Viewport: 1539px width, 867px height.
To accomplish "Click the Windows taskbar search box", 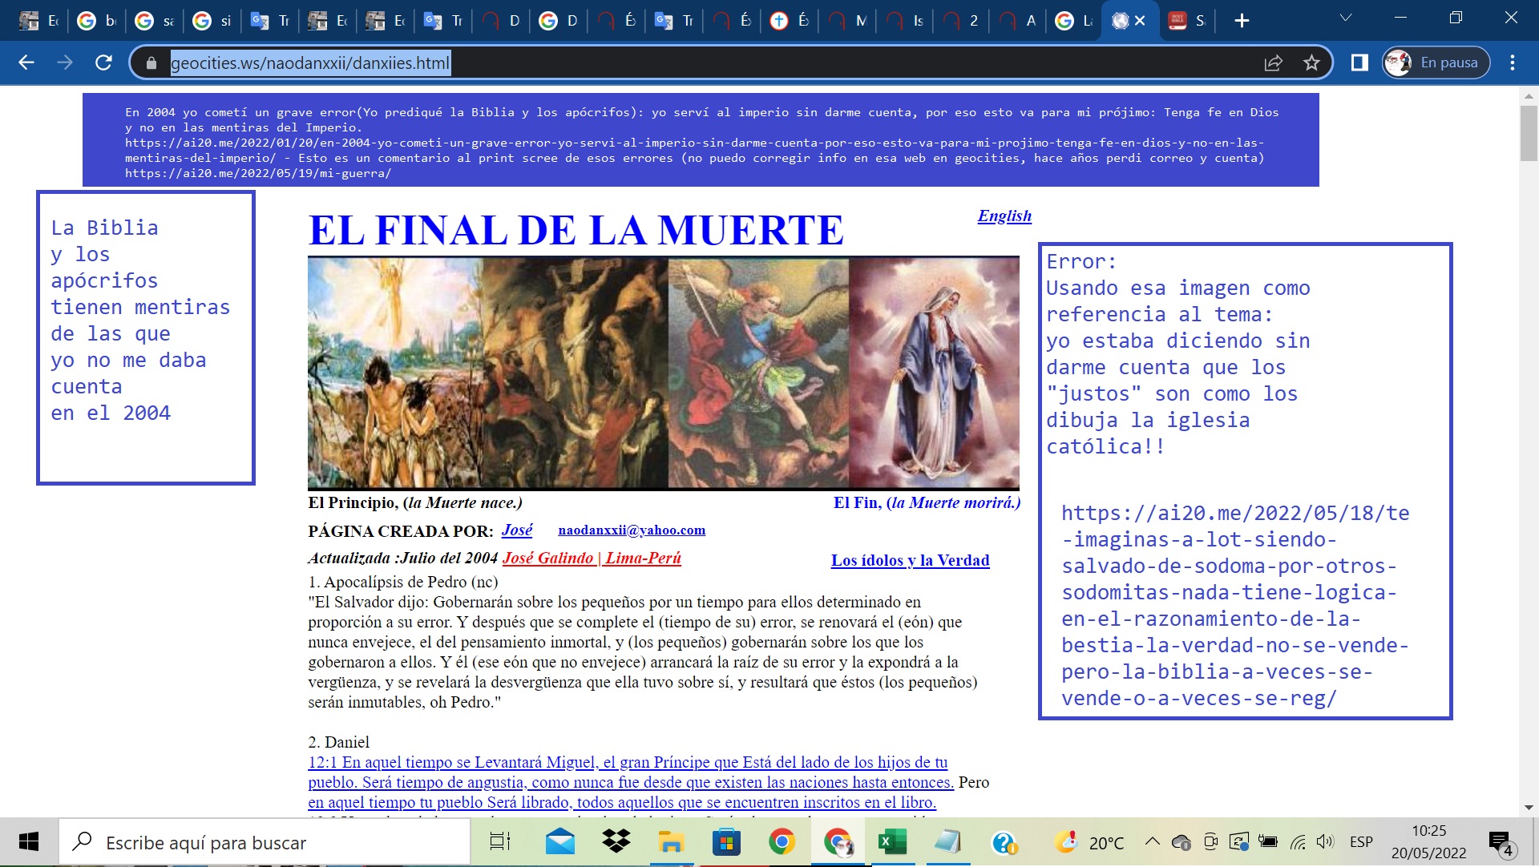I will point(265,842).
